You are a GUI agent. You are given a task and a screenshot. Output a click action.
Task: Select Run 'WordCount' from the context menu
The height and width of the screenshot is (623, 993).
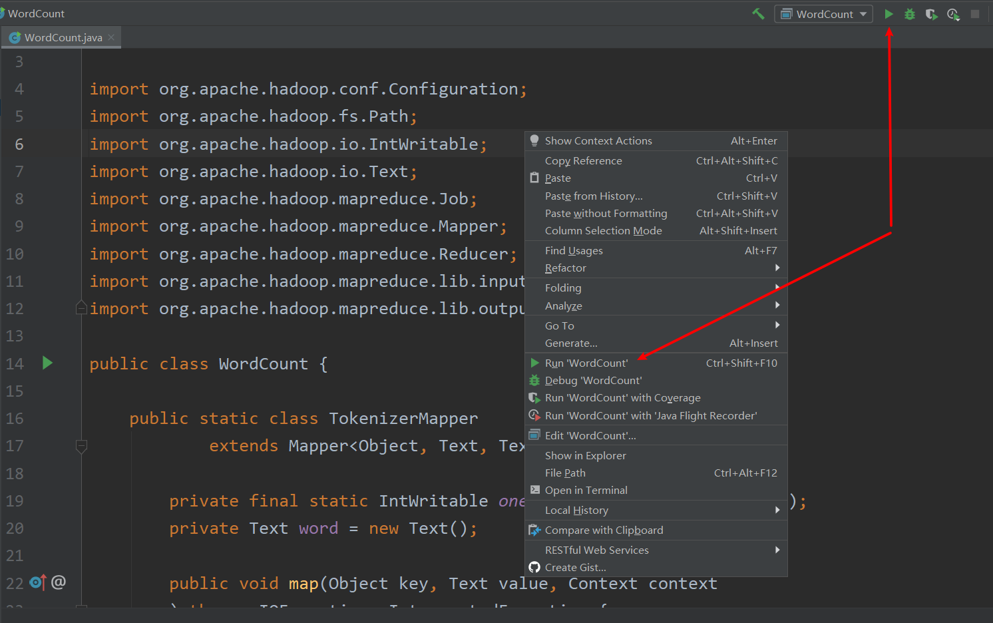(586, 363)
